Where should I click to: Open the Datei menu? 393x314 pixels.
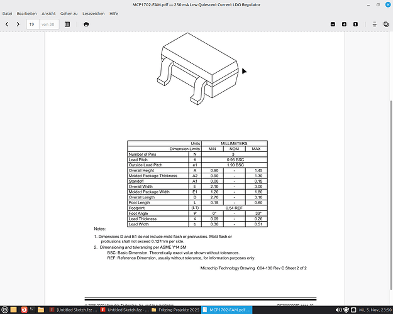[x=8, y=13]
